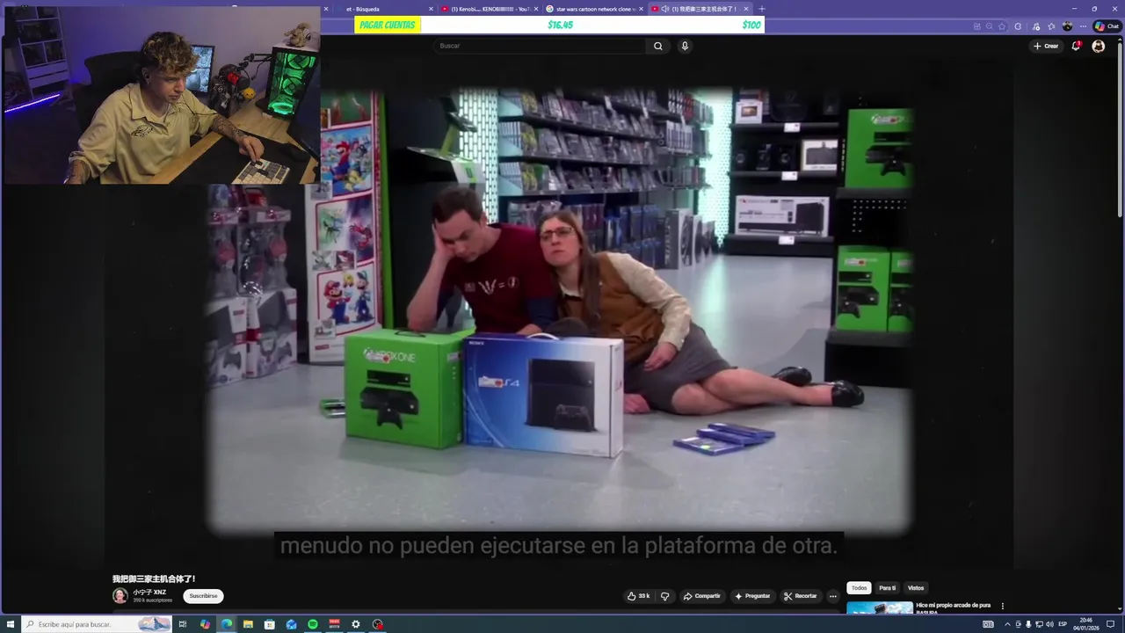The width and height of the screenshot is (1125, 633).
Task: Subscribe to the 小宁子 XNZ channel
Action: point(203,596)
